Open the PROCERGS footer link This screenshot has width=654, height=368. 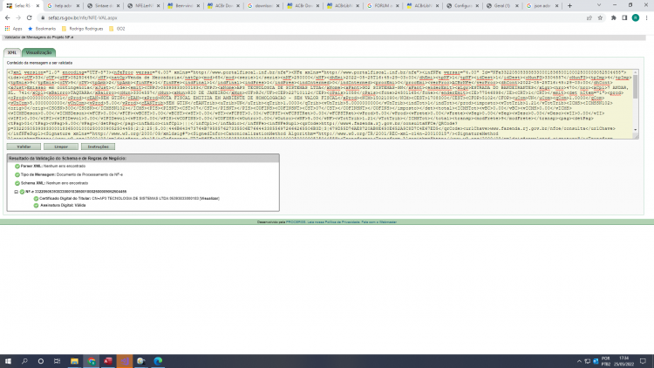[296, 222]
